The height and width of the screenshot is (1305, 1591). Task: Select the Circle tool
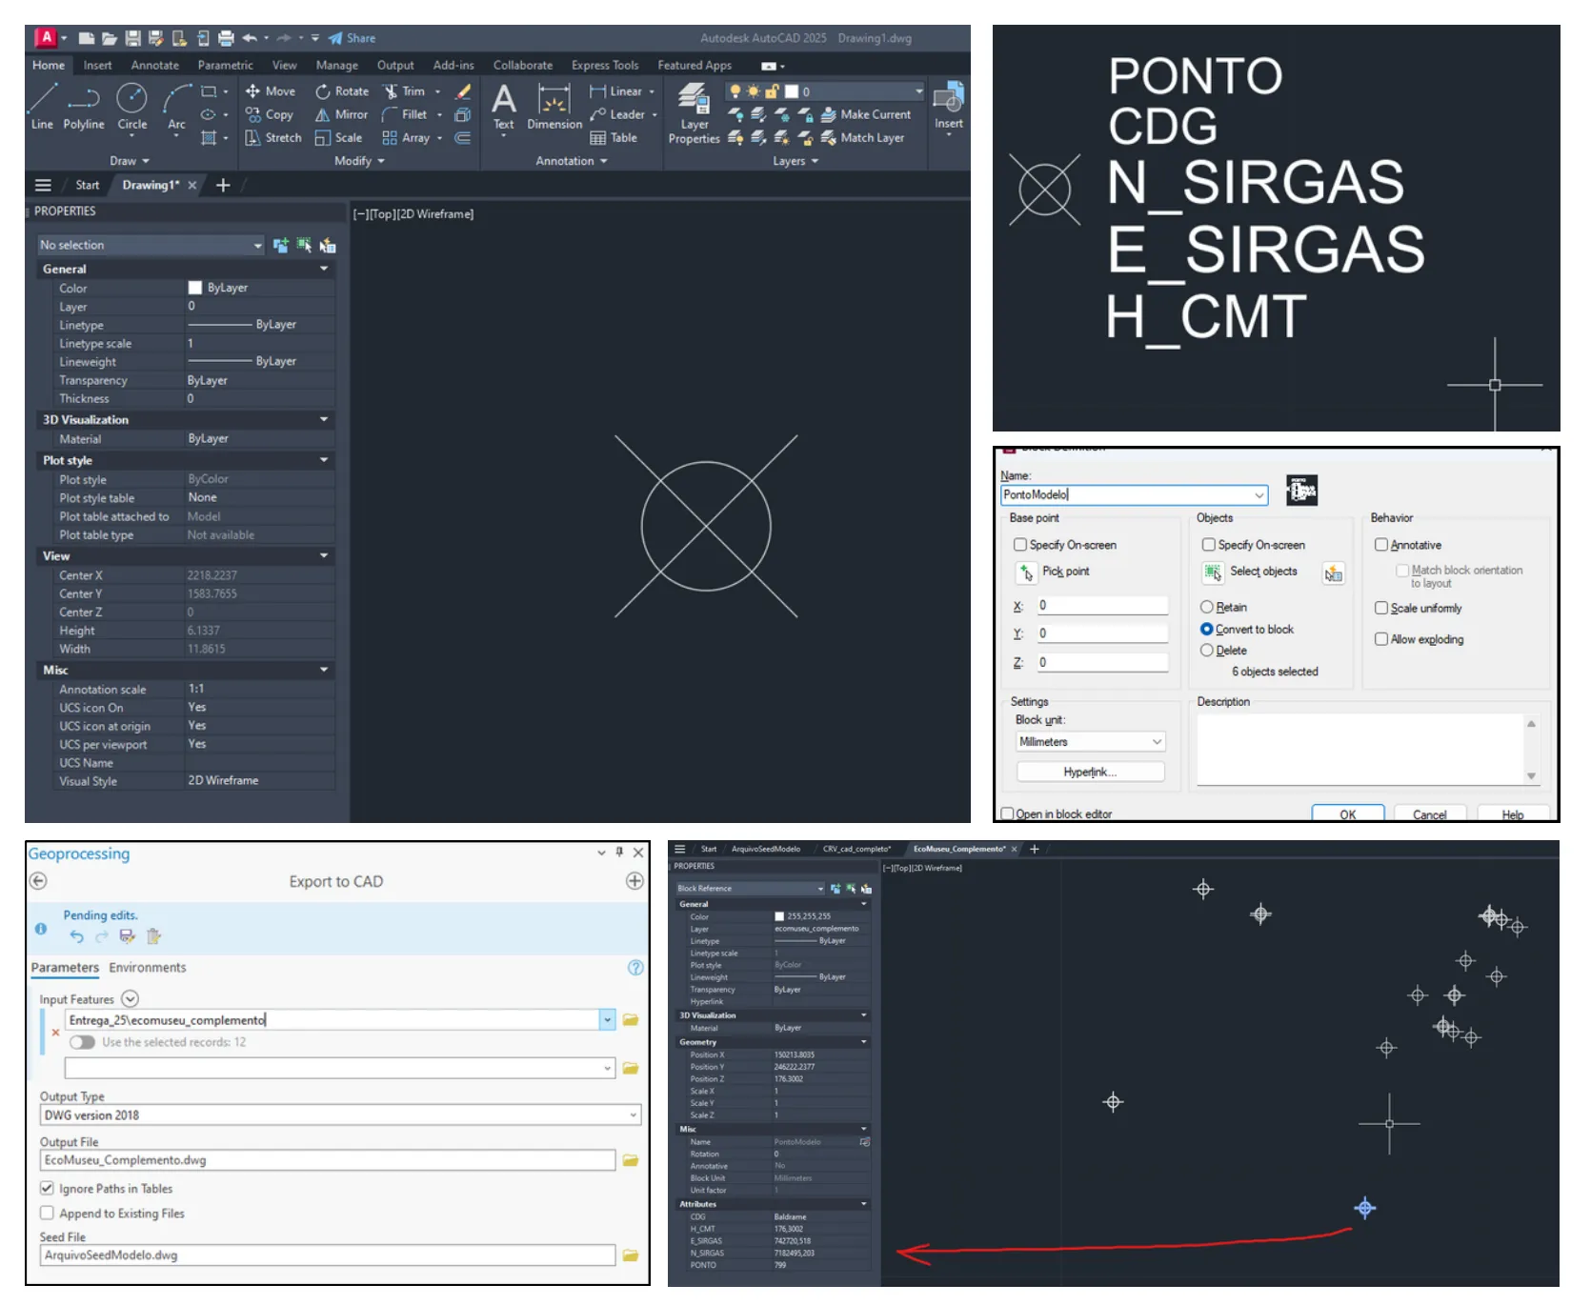(132, 106)
